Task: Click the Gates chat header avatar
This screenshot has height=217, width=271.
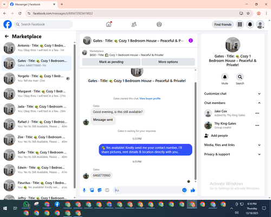Action: [87, 41]
